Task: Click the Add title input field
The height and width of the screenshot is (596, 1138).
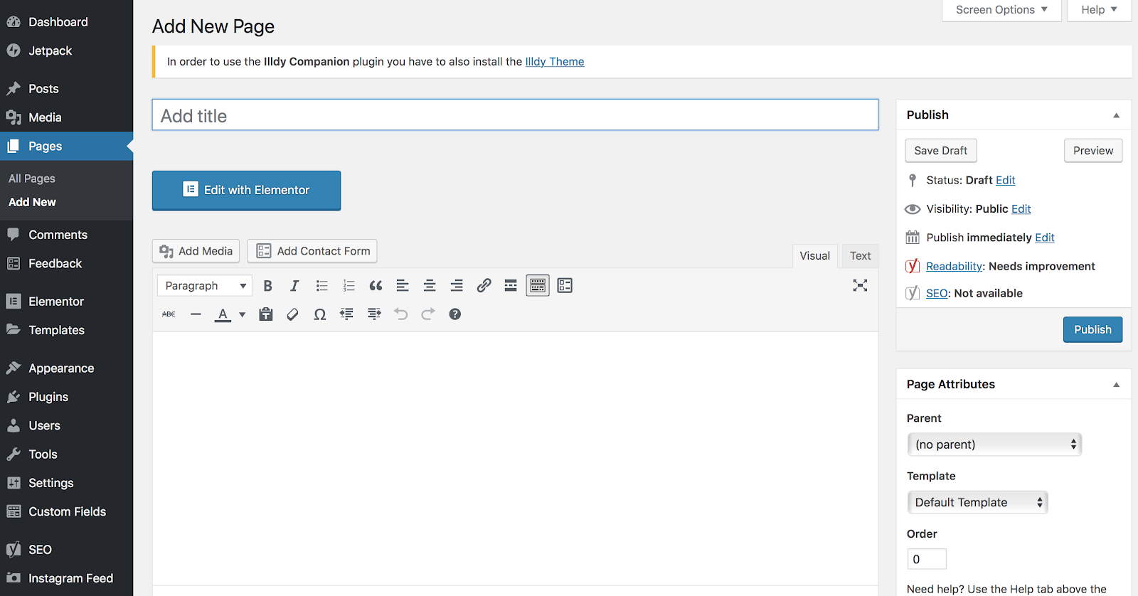Action: pyautogui.click(x=515, y=115)
